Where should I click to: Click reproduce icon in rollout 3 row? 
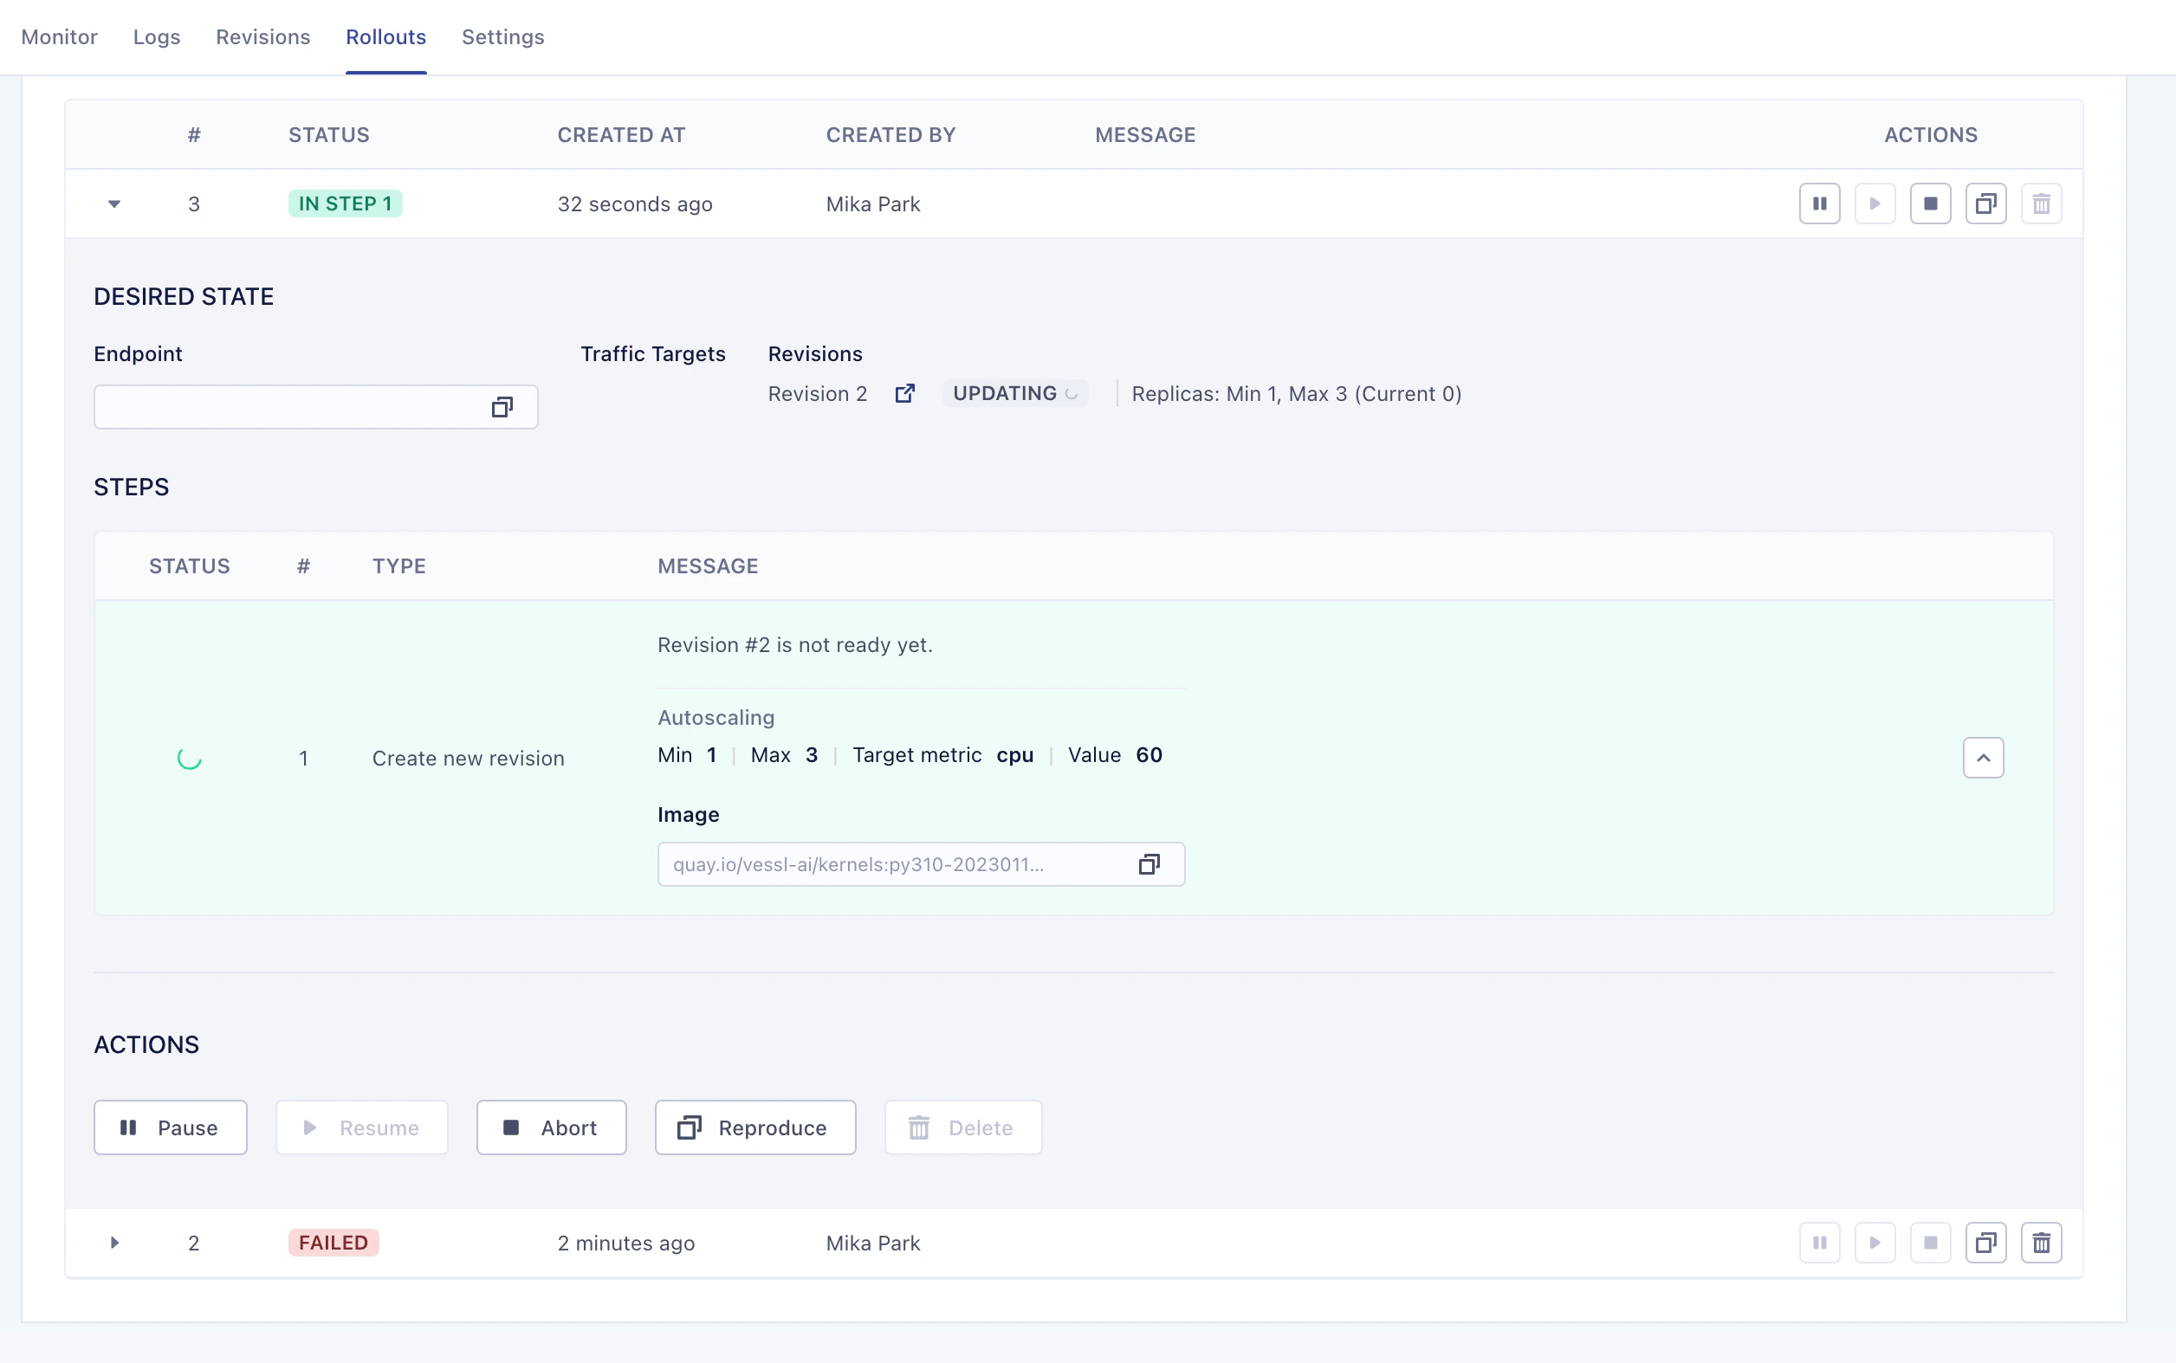(x=1985, y=203)
